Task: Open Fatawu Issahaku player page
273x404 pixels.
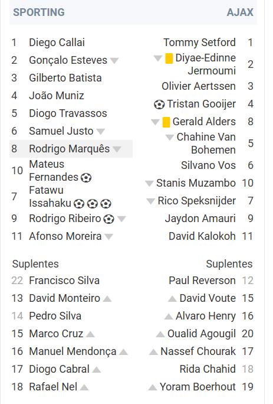Action: (x=50, y=197)
